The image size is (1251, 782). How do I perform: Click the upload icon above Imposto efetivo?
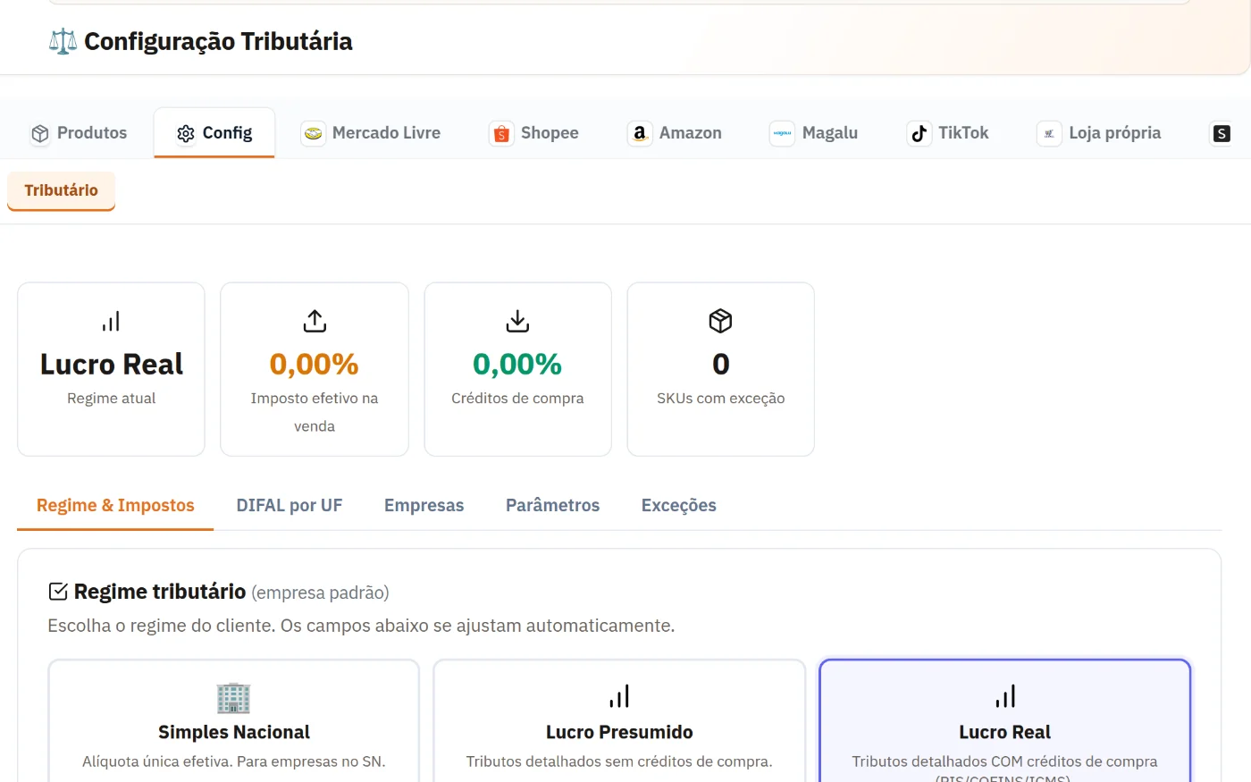(x=315, y=321)
